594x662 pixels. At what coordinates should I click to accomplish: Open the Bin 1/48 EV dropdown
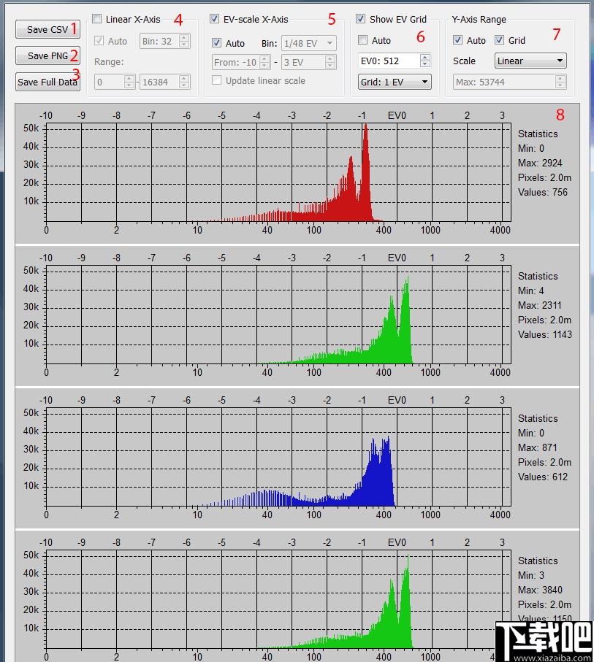point(309,43)
